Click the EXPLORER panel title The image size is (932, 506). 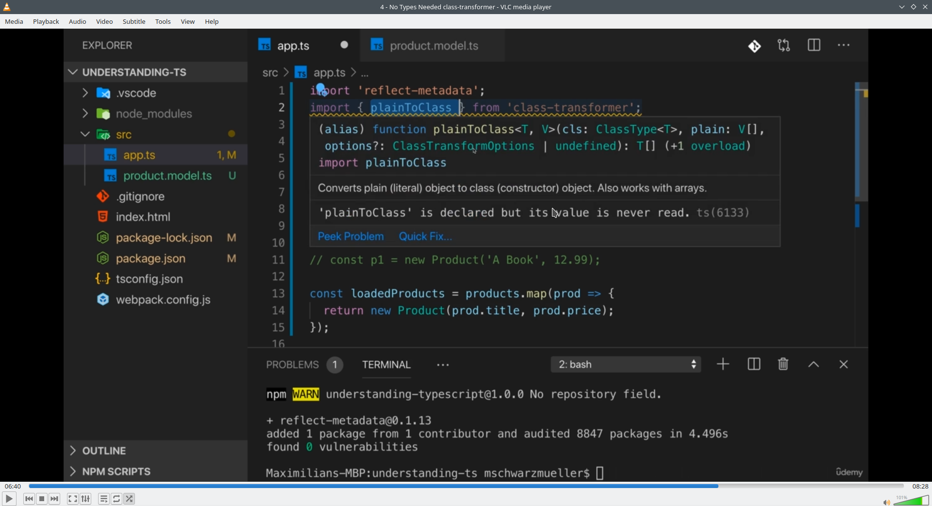[107, 46]
